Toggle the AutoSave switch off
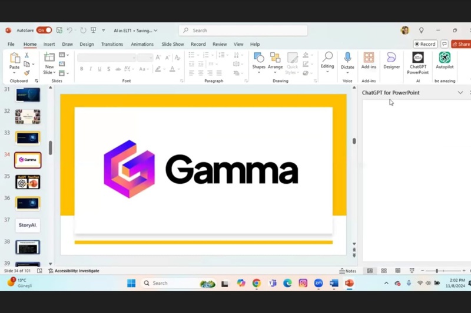Viewport: 471px width, 313px height. pos(44,31)
